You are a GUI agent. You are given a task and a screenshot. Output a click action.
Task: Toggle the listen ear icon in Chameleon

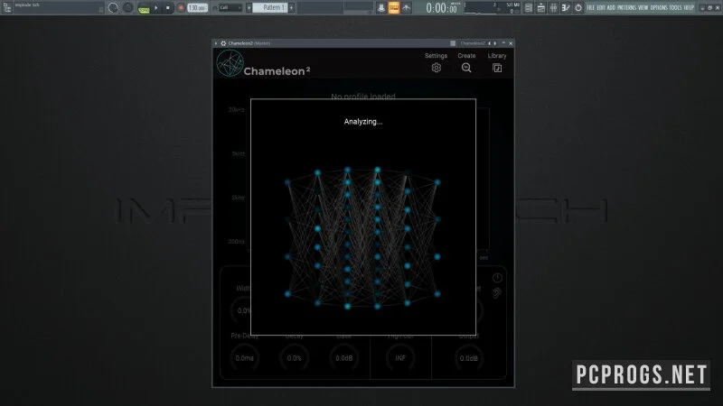tap(497, 293)
